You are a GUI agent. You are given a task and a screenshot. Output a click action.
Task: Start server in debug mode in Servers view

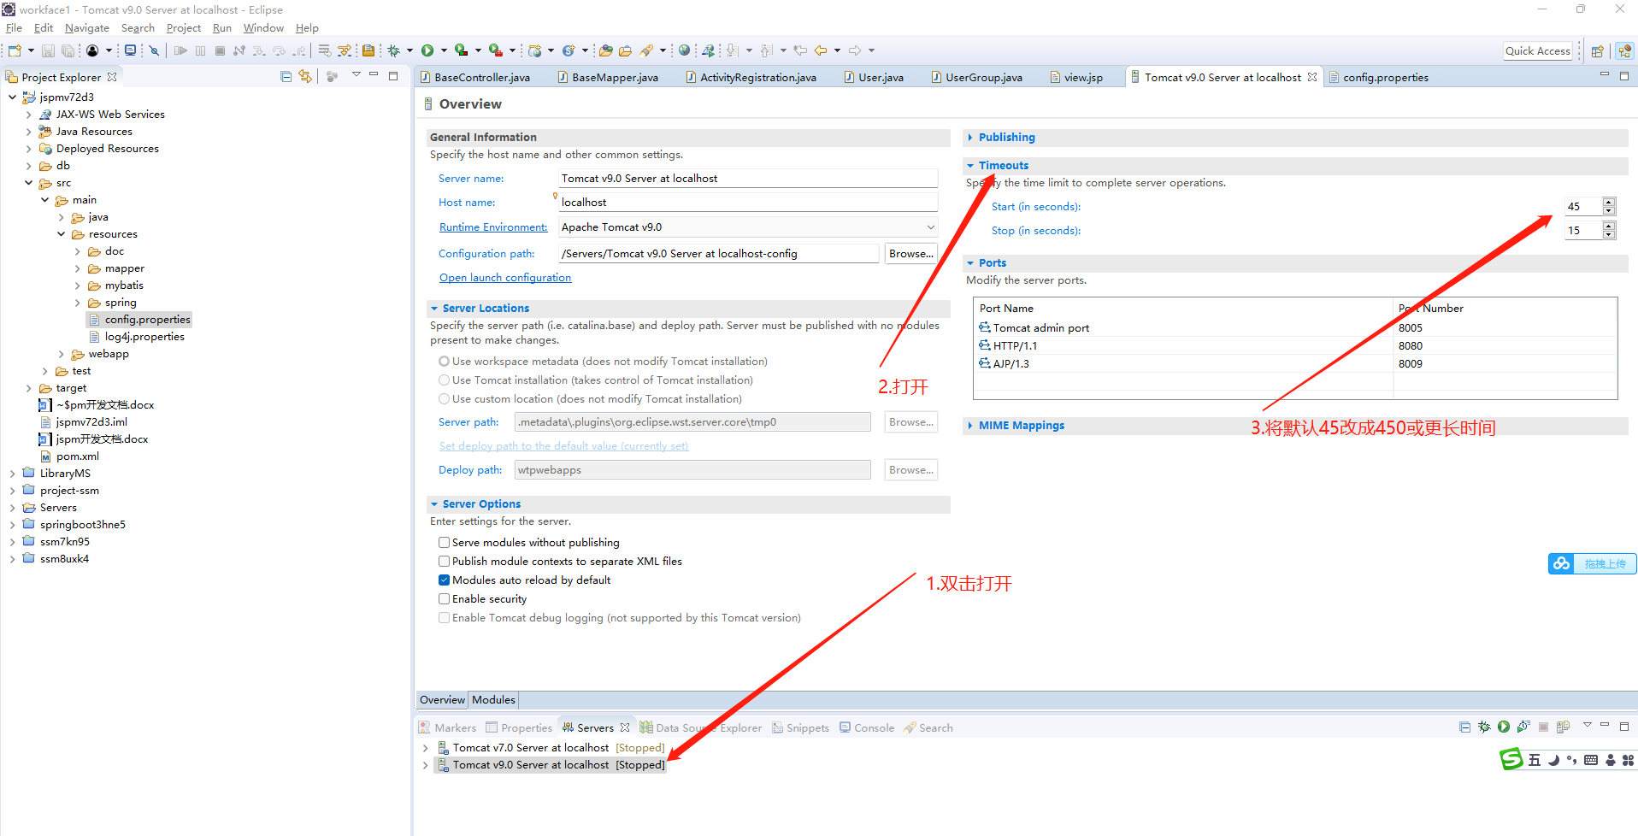pos(1484,727)
